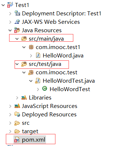This screenshot has height=146, width=132.
Task: Click the Deployment Descriptor icon
Action: (x=17, y=13)
